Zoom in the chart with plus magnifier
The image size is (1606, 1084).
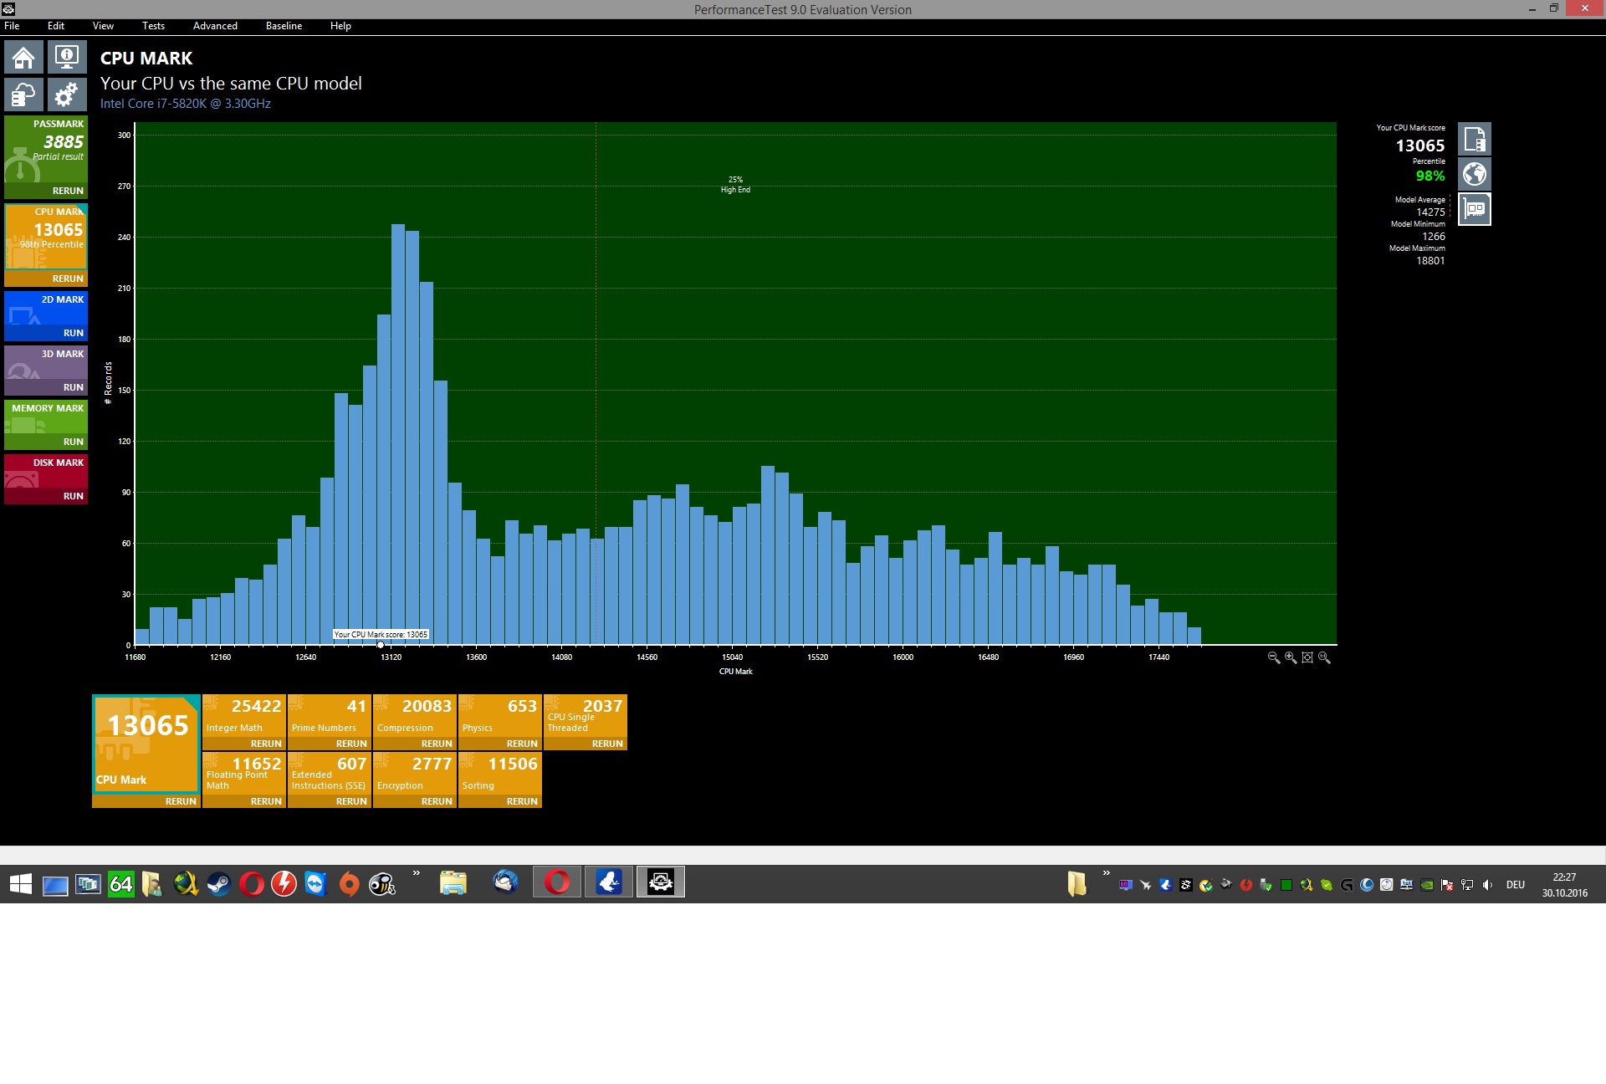pos(1291,658)
